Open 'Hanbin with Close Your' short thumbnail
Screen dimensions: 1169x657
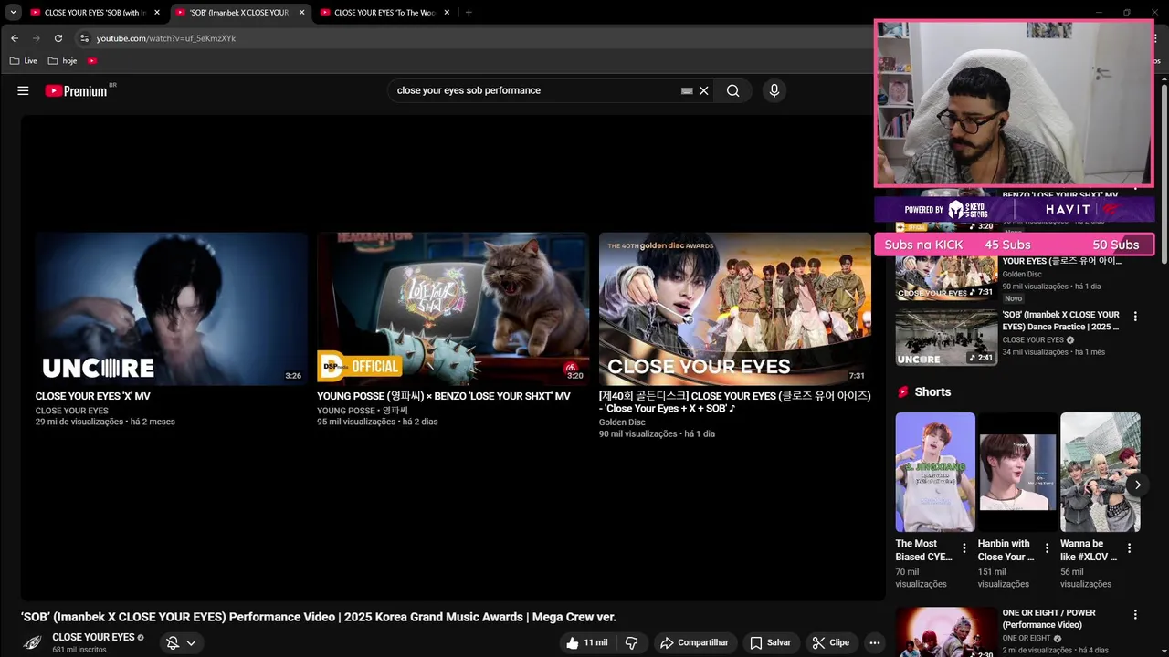(1017, 472)
